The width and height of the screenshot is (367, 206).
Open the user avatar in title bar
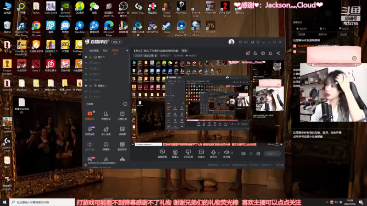click(231, 42)
